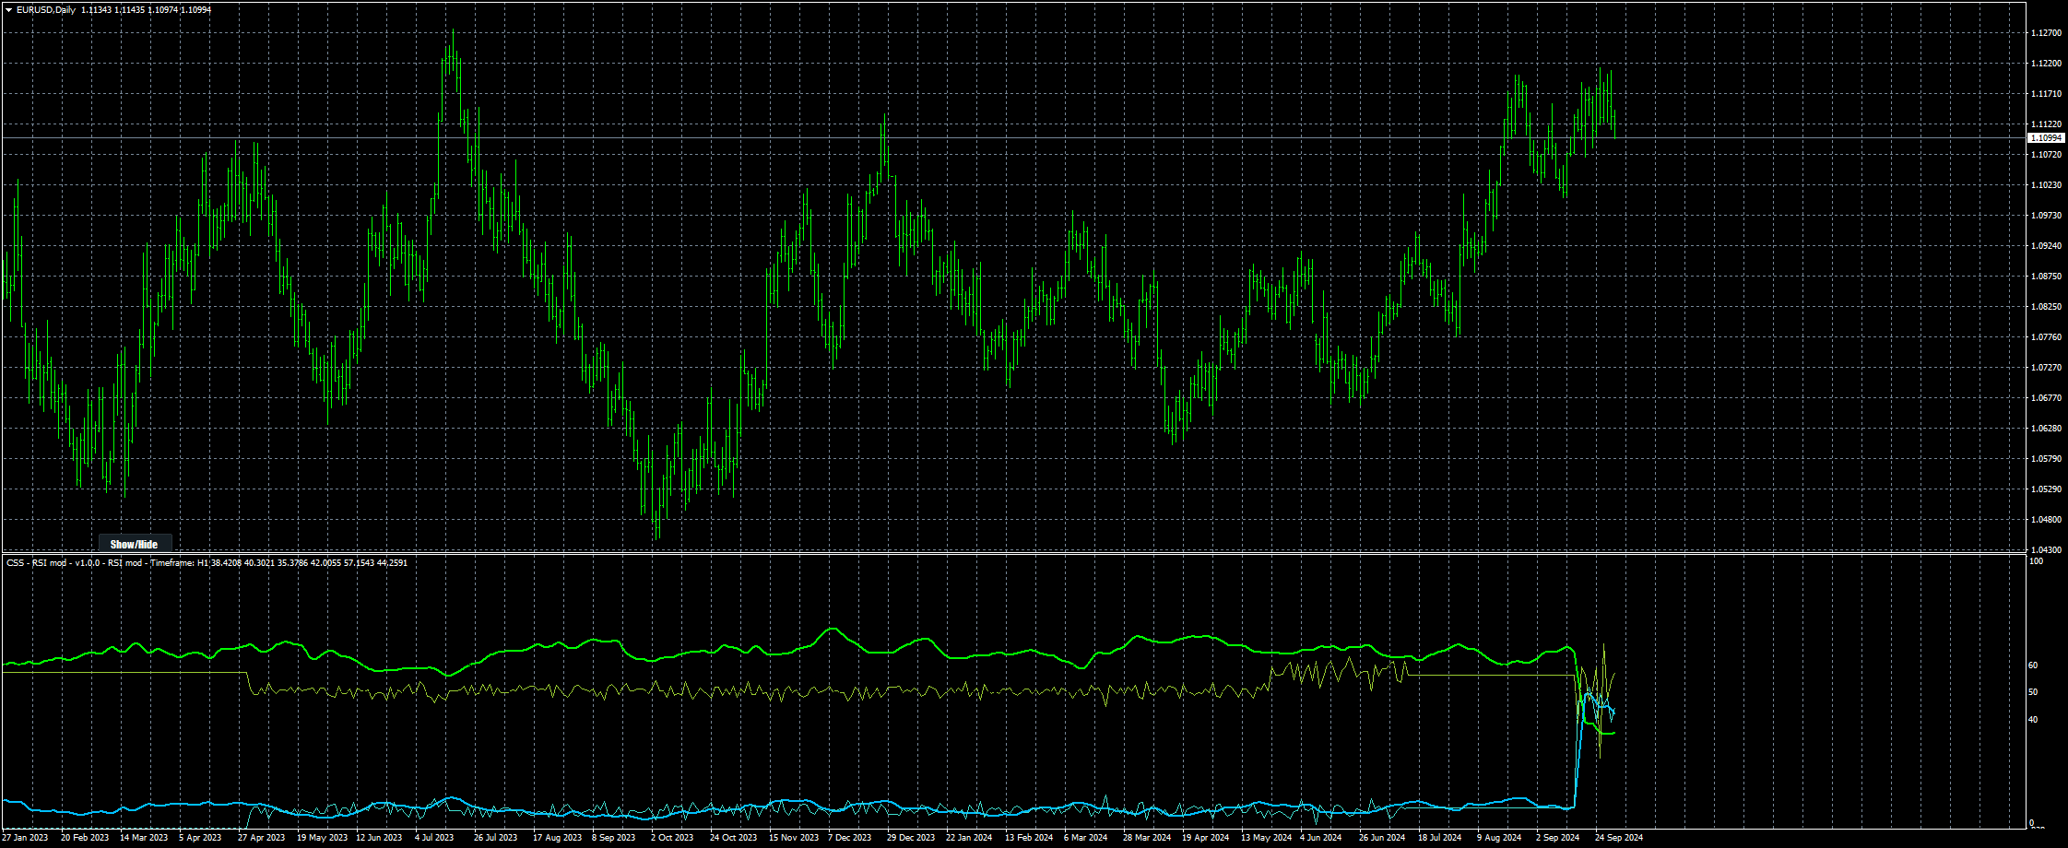2068x848 pixels.
Task: Click the 19 May 2023 date label
Action: pyautogui.click(x=322, y=838)
